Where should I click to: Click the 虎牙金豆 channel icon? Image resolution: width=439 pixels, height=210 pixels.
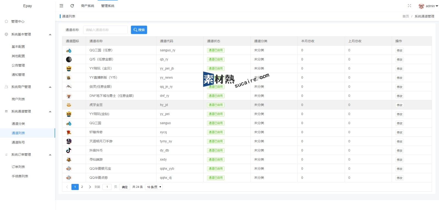coord(69,105)
